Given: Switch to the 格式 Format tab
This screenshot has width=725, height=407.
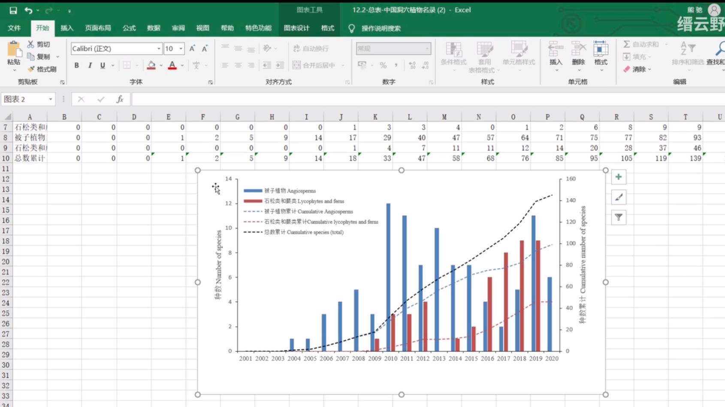Looking at the screenshot, I should 328,28.
